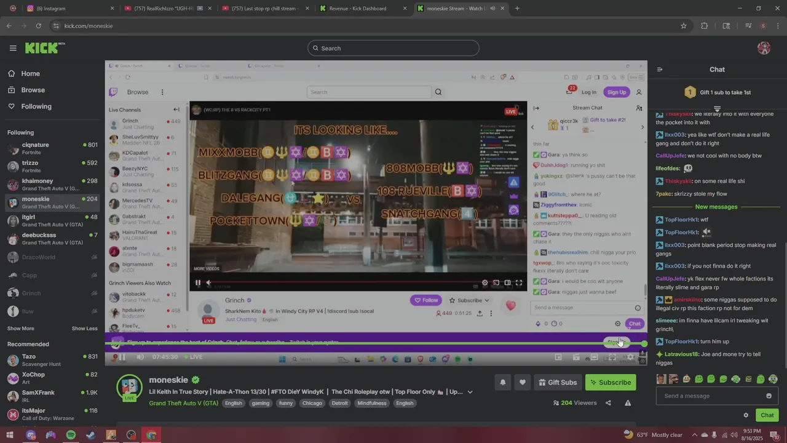The height and width of the screenshot is (443, 787).
Task: Open chat settings gear
Action: tap(746, 415)
